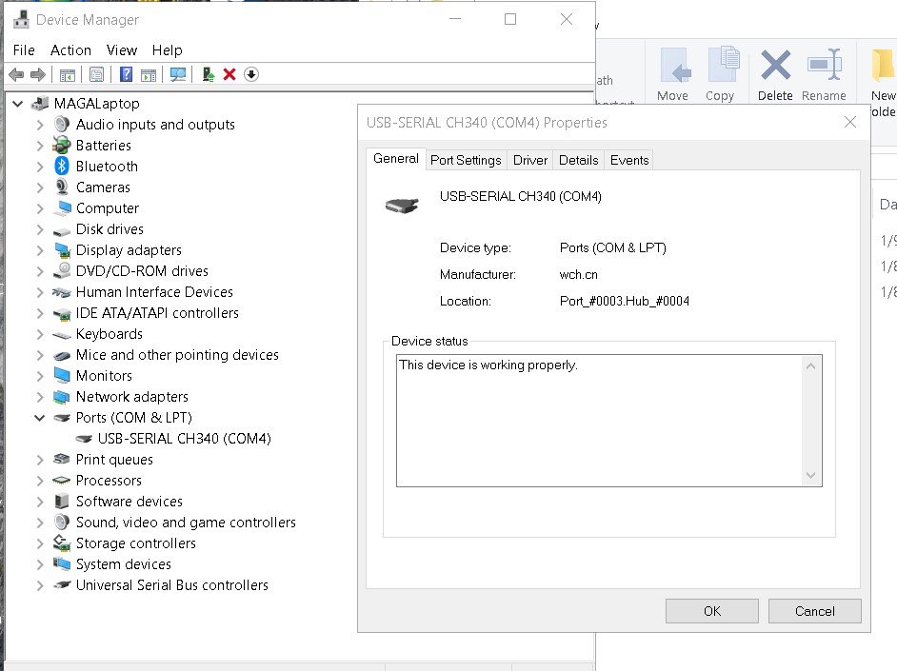Expand the Audio inputs and outputs node
Image resolution: width=897 pixels, height=671 pixels.
pos(40,125)
